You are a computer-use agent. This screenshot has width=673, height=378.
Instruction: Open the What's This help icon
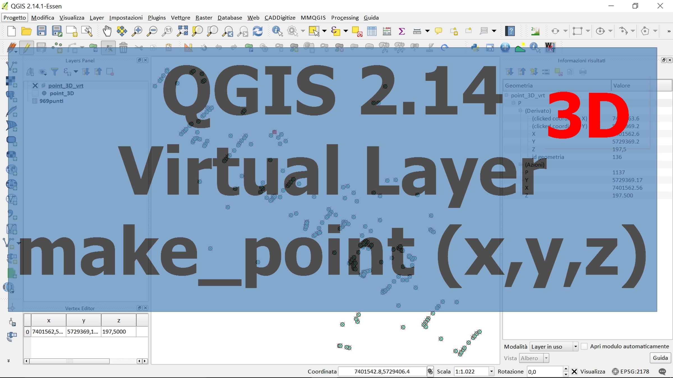[x=510, y=31]
